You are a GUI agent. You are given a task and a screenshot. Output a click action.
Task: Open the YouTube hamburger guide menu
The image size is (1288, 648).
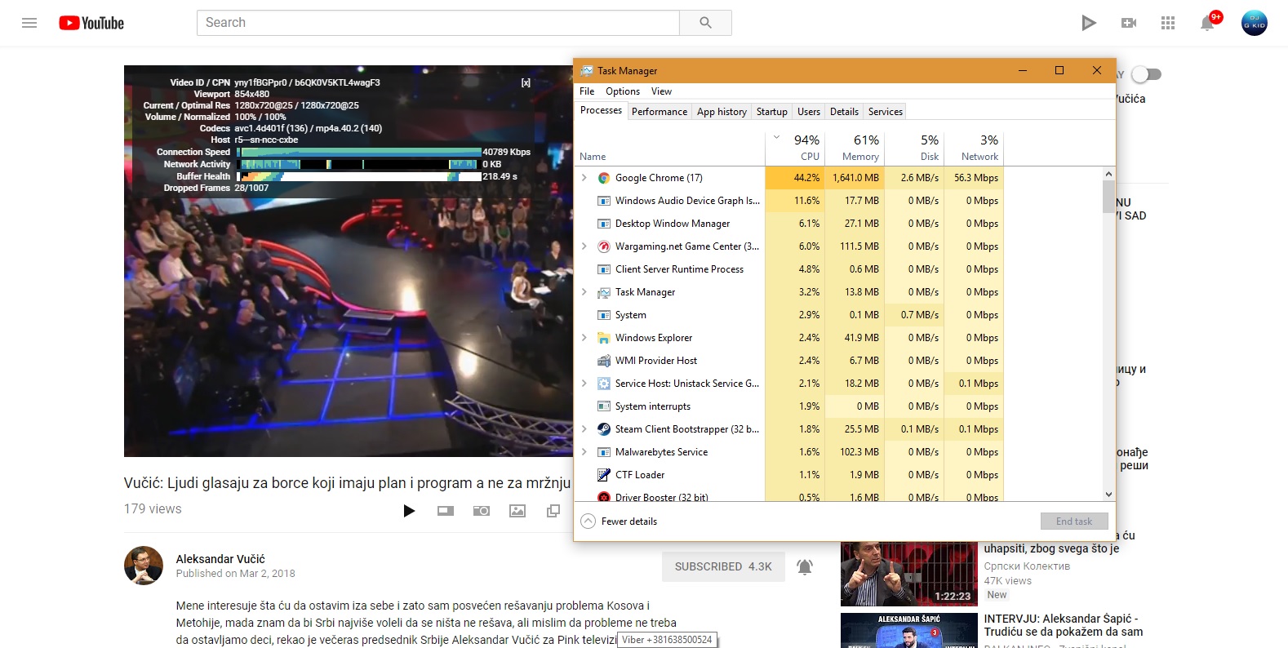click(29, 23)
